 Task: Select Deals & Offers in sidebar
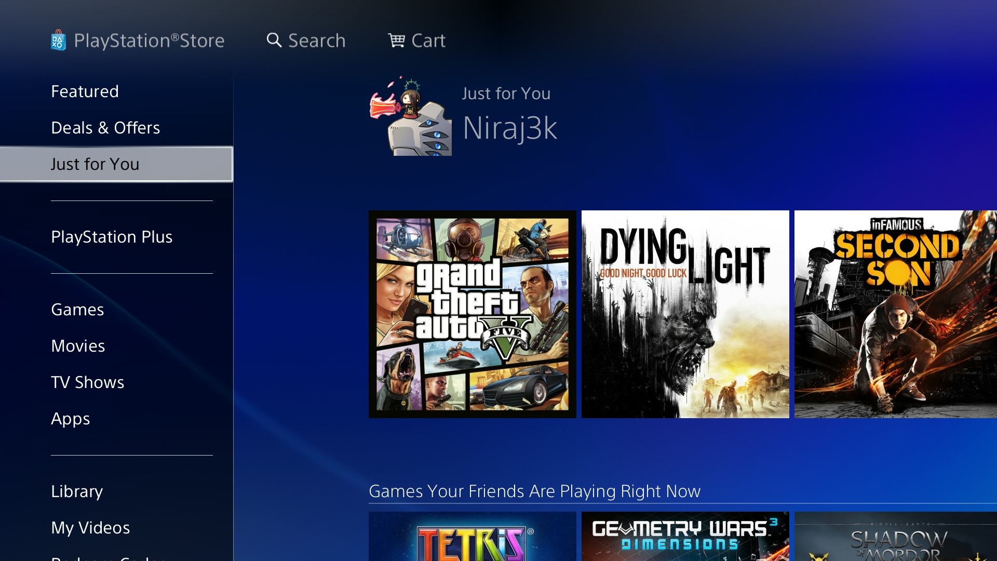(x=105, y=128)
